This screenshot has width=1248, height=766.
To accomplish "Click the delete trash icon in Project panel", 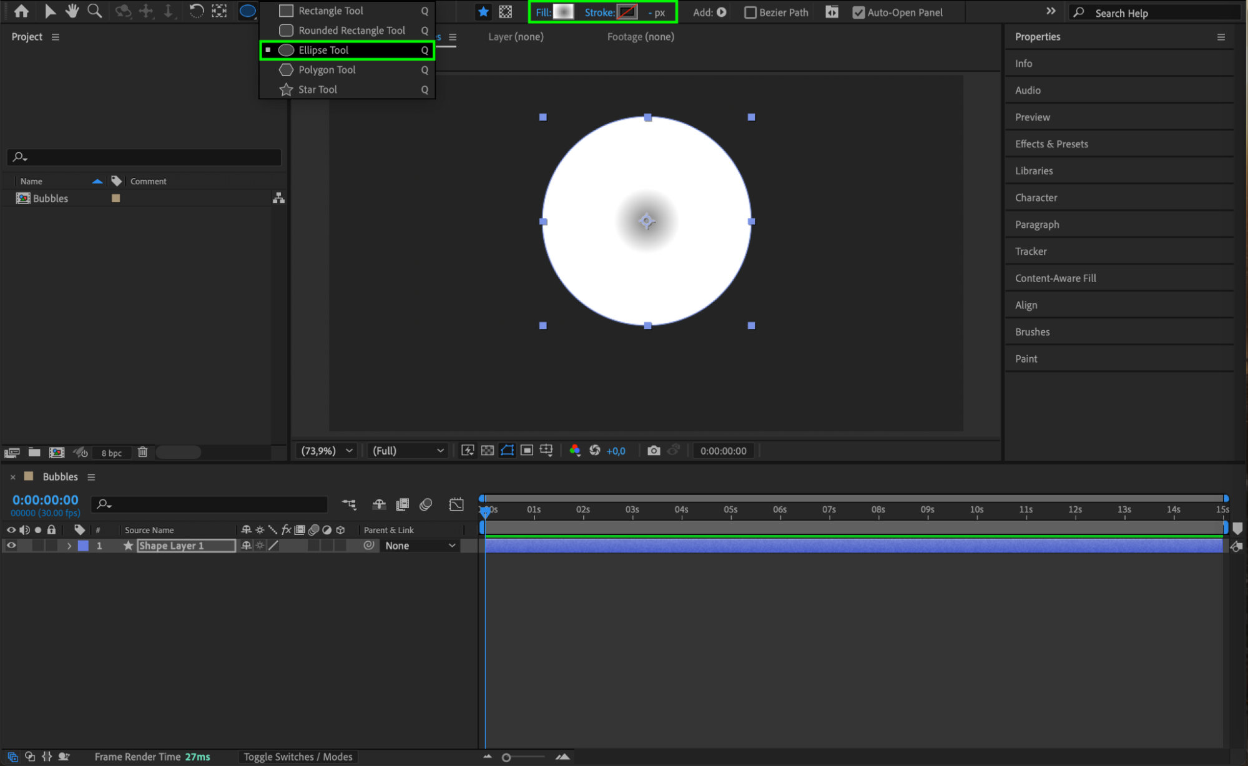I will [142, 452].
